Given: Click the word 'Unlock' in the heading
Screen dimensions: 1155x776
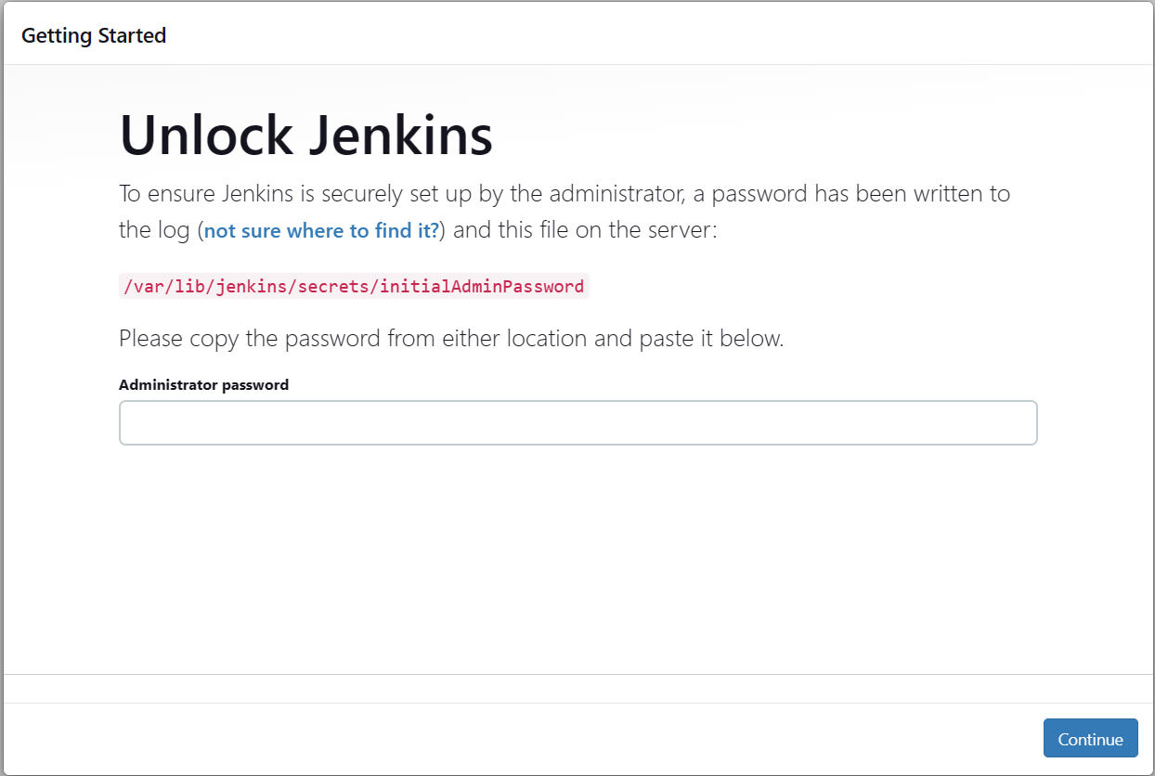Looking at the screenshot, I should (x=206, y=136).
